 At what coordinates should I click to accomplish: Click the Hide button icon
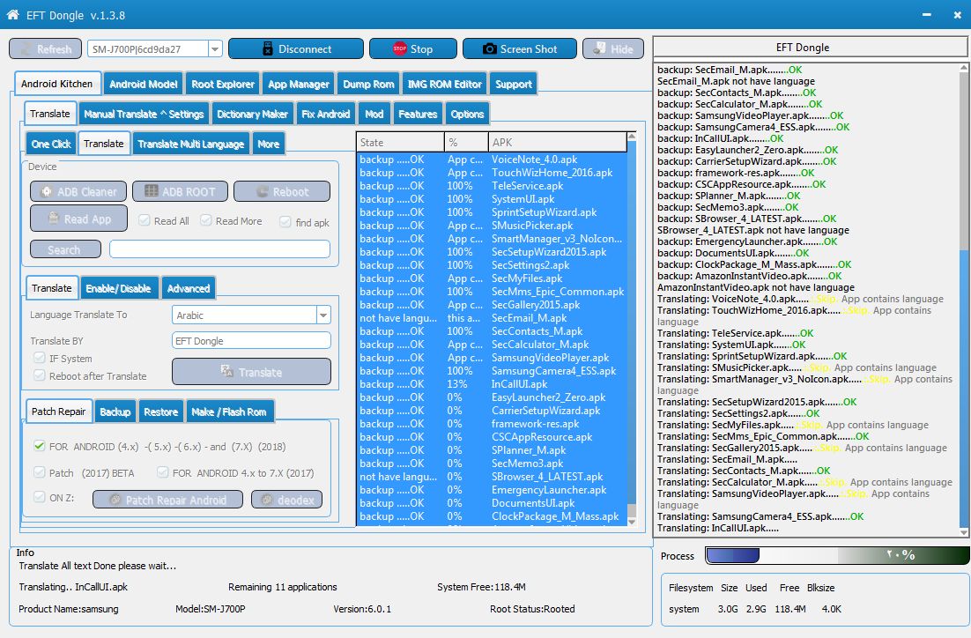tap(599, 49)
